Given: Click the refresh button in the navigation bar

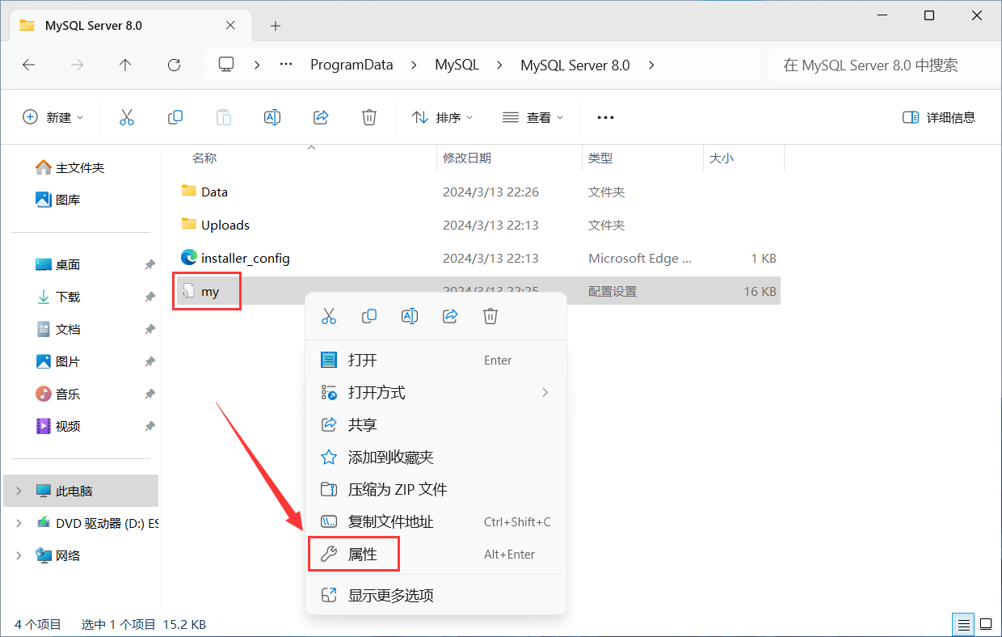Looking at the screenshot, I should 174,65.
